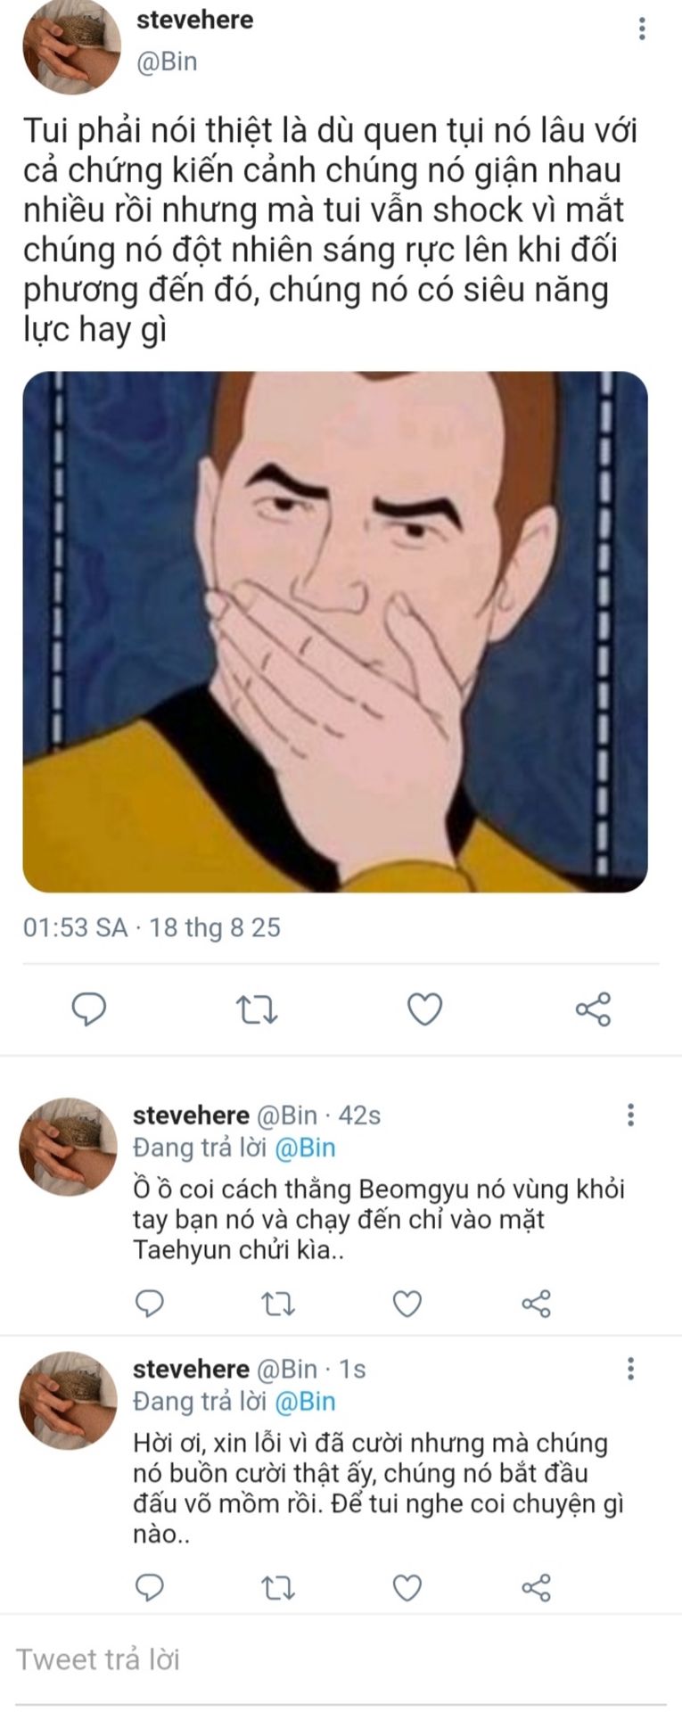Open stevehere's profile picture at top
The image size is (682, 1712).
[71, 45]
